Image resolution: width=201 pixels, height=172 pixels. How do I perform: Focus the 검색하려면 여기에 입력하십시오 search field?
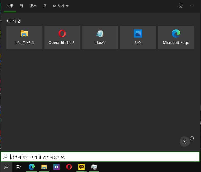(x=100, y=157)
